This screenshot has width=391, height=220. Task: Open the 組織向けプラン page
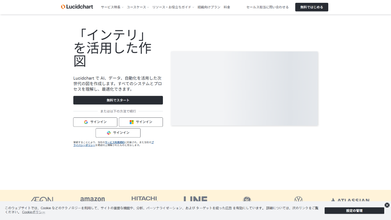209,7
